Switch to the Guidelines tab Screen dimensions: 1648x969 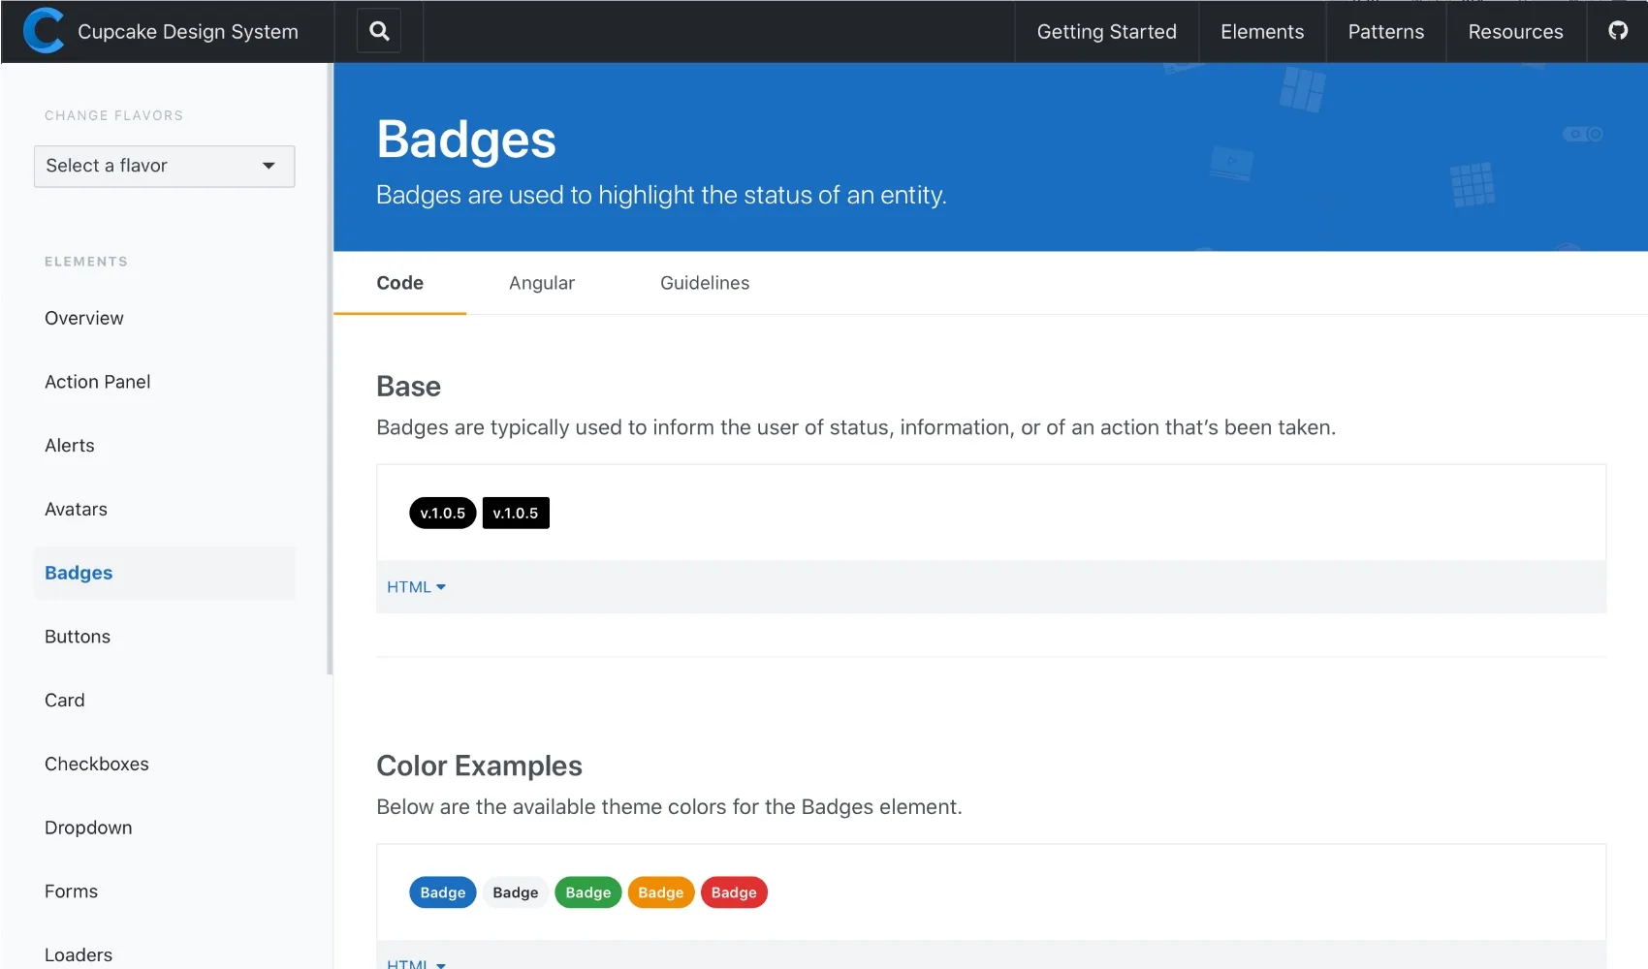[705, 283]
